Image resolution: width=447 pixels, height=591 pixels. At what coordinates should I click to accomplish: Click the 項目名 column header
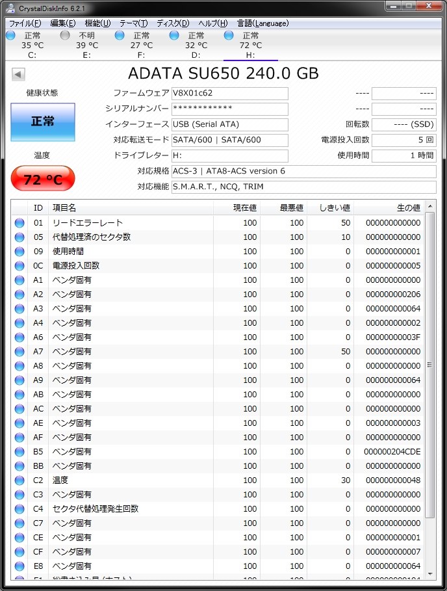[x=131, y=207]
